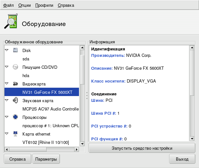Click hardware list scroll right arrow
Screen dimensions: 199x168
(76, 149)
